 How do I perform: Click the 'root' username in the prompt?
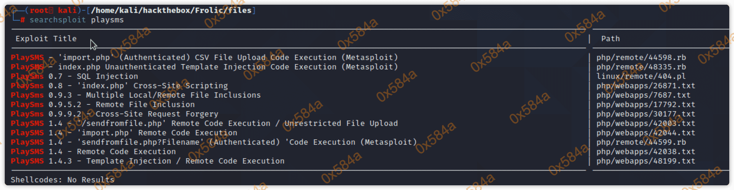(39, 10)
